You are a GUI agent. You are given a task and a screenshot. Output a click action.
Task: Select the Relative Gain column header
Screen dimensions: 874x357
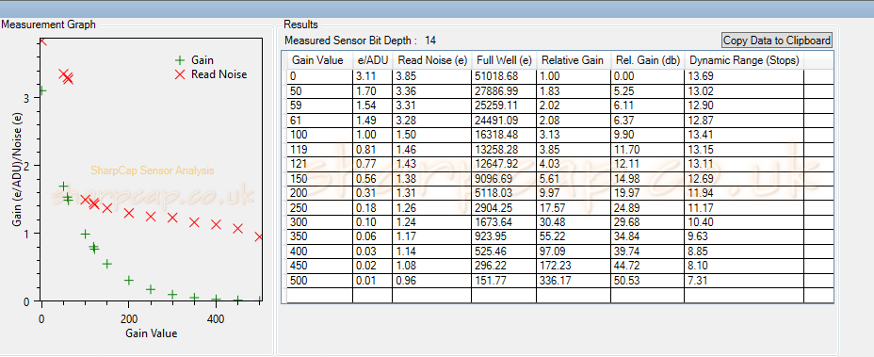click(x=574, y=60)
